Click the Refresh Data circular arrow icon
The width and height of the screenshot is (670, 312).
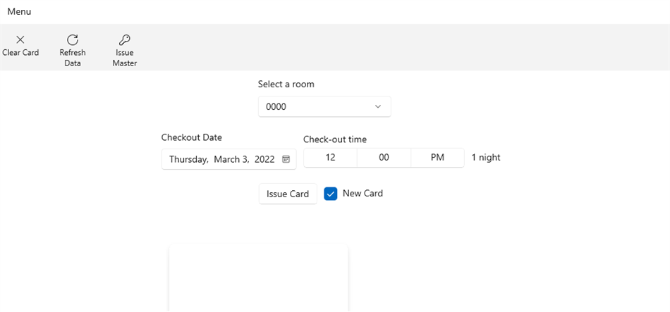73,40
